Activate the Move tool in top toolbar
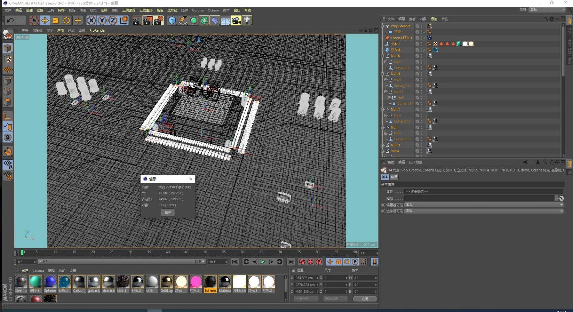This screenshot has height=312, width=573. point(45,20)
